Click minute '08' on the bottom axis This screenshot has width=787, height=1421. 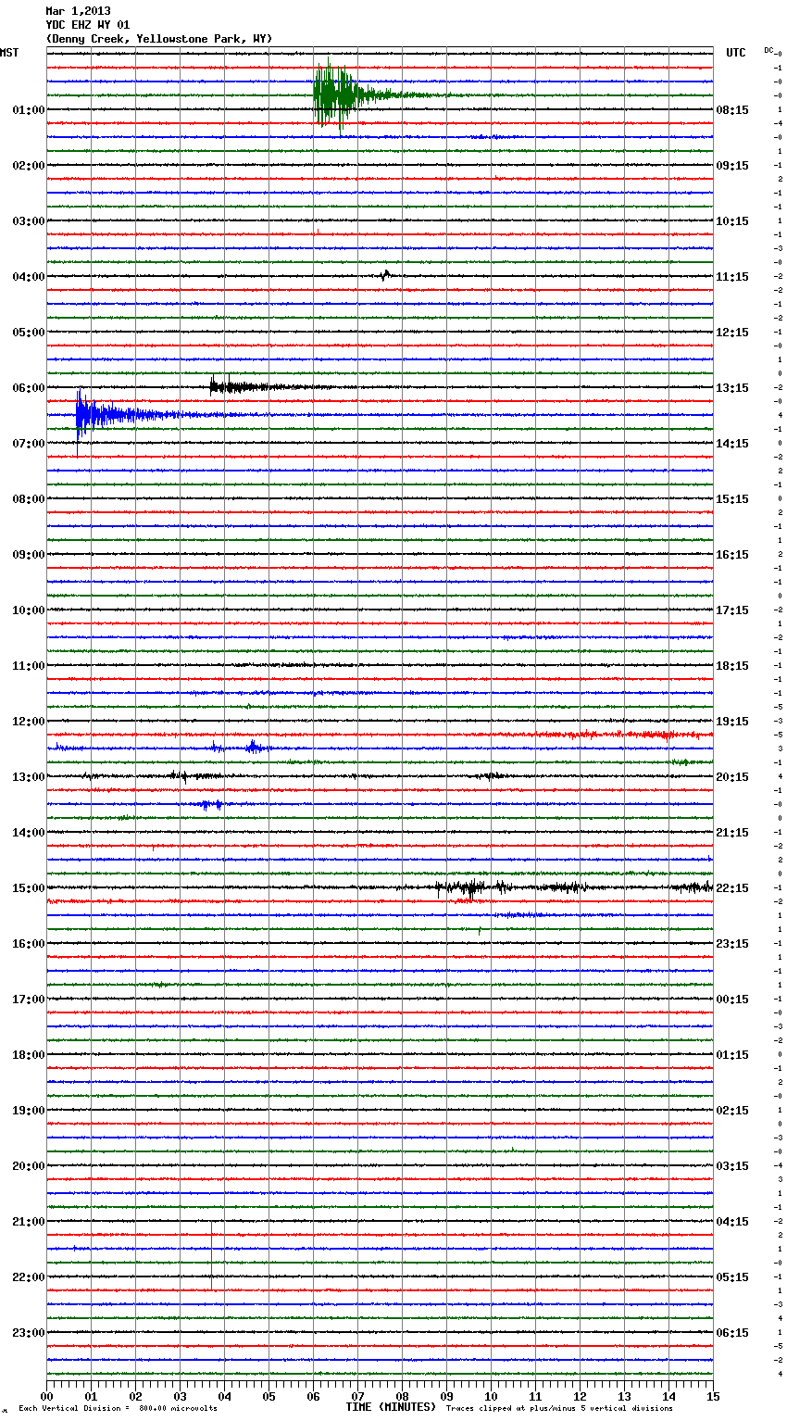point(402,1396)
